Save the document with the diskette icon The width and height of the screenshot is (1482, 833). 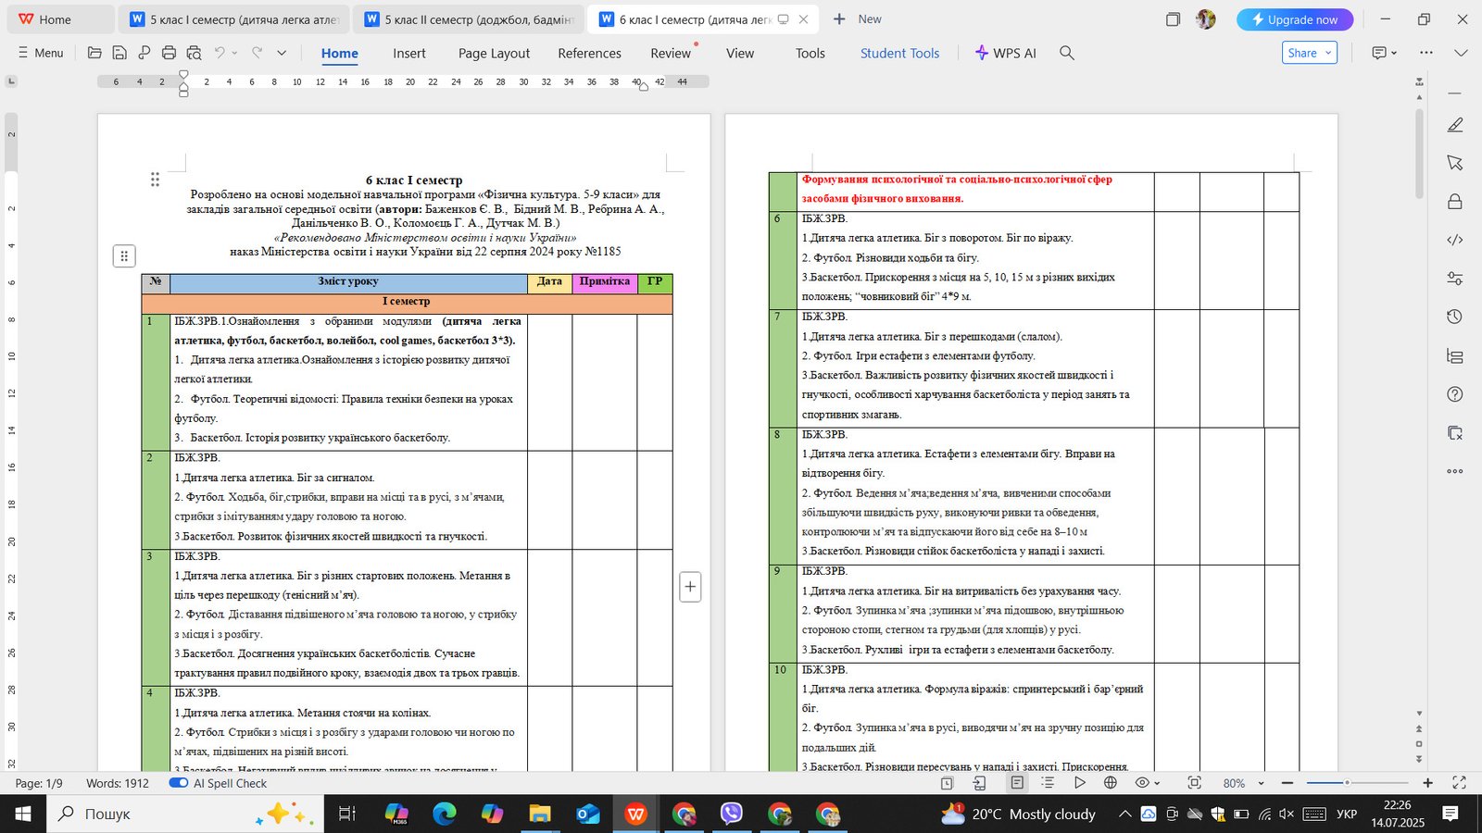click(119, 53)
